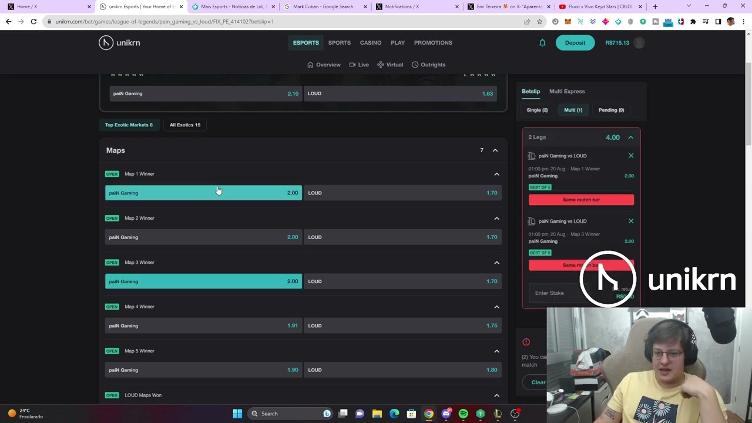Open the Outrights sub-tab
This screenshot has width=752, height=423.
(x=429, y=65)
